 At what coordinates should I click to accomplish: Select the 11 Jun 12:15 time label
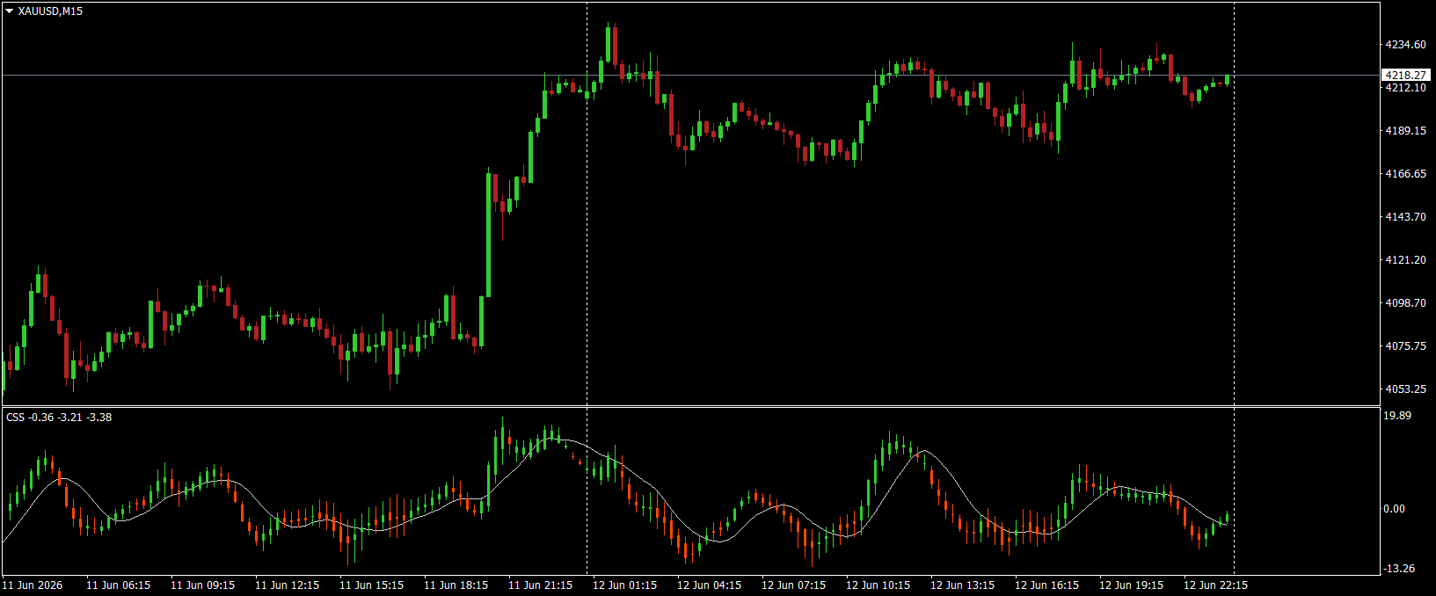point(287,585)
